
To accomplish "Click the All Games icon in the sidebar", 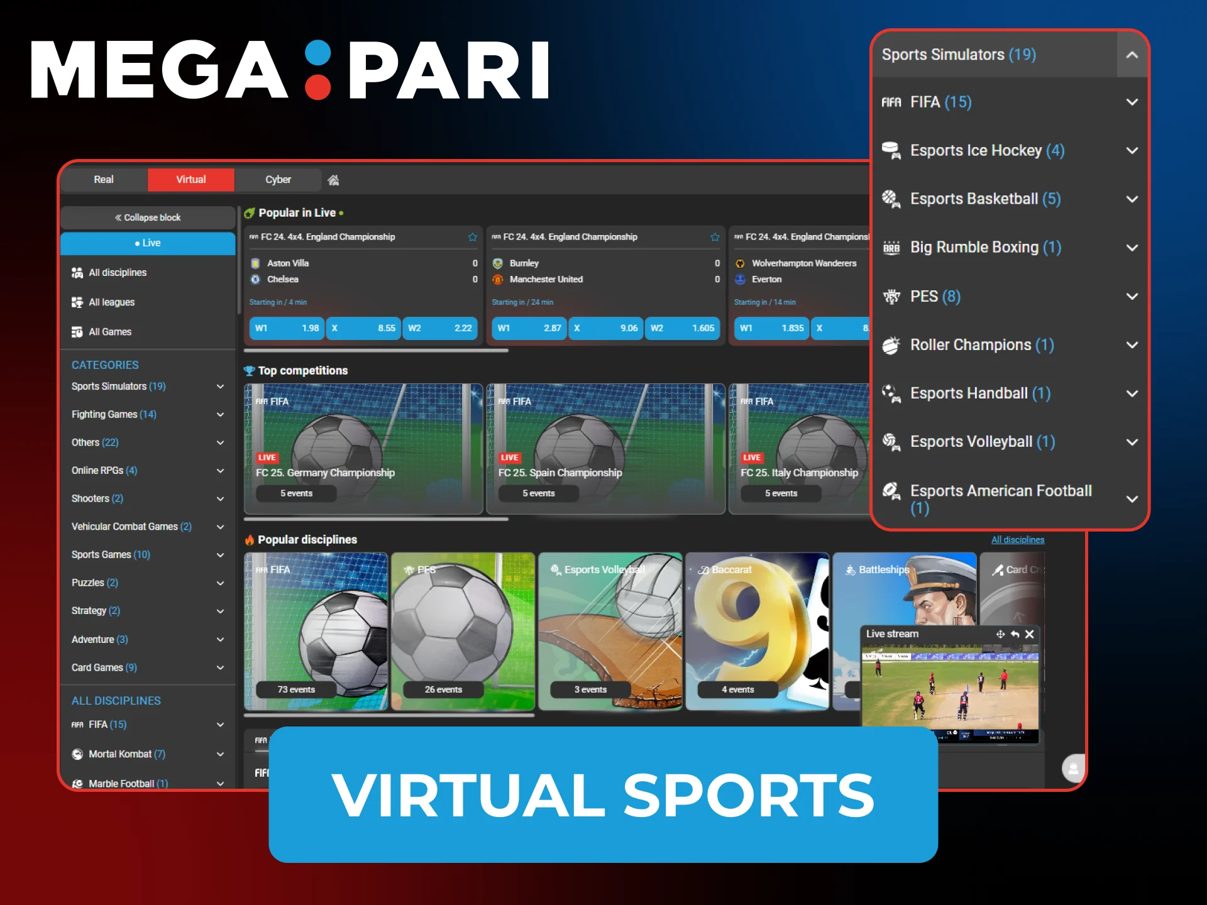I will tap(77, 332).
